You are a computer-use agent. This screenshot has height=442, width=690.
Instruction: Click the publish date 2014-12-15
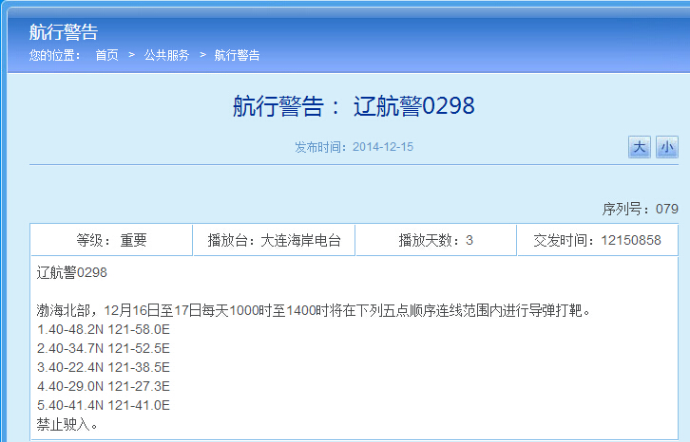(382, 147)
